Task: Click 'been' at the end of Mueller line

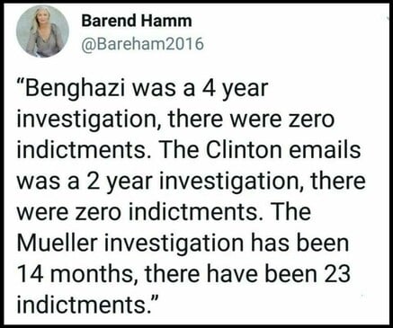Action: tap(323, 243)
